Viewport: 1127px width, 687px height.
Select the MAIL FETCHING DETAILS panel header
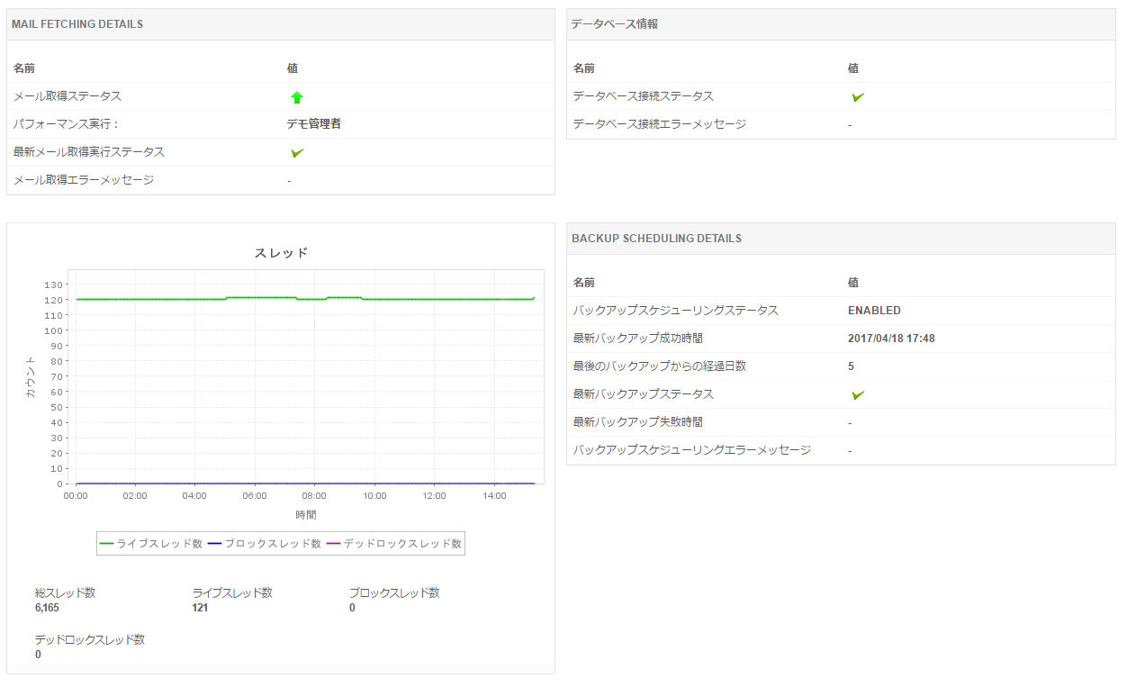77,24
